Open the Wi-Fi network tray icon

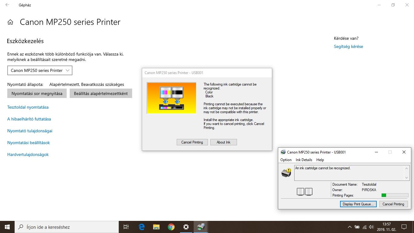coord(365,227)
